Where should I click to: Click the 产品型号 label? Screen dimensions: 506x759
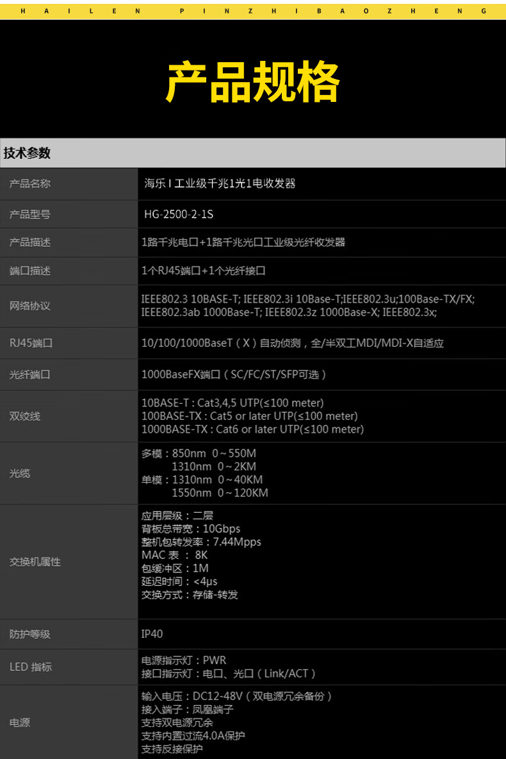click(30, 214)
